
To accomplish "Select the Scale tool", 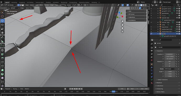I will [x=2, y=29].
